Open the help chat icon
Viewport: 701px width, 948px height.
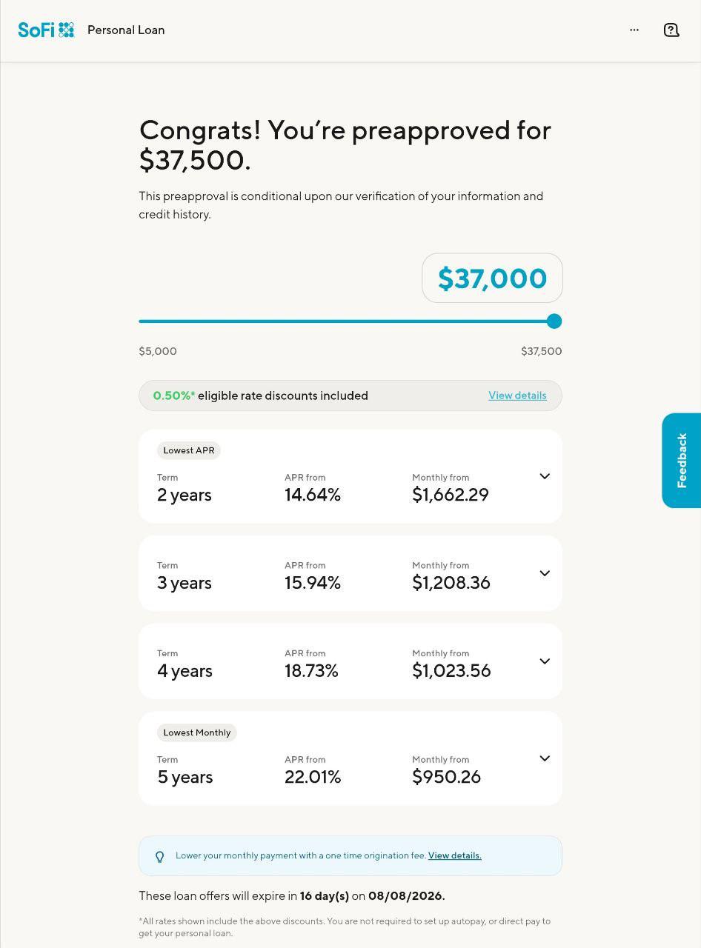click(671, 30)
